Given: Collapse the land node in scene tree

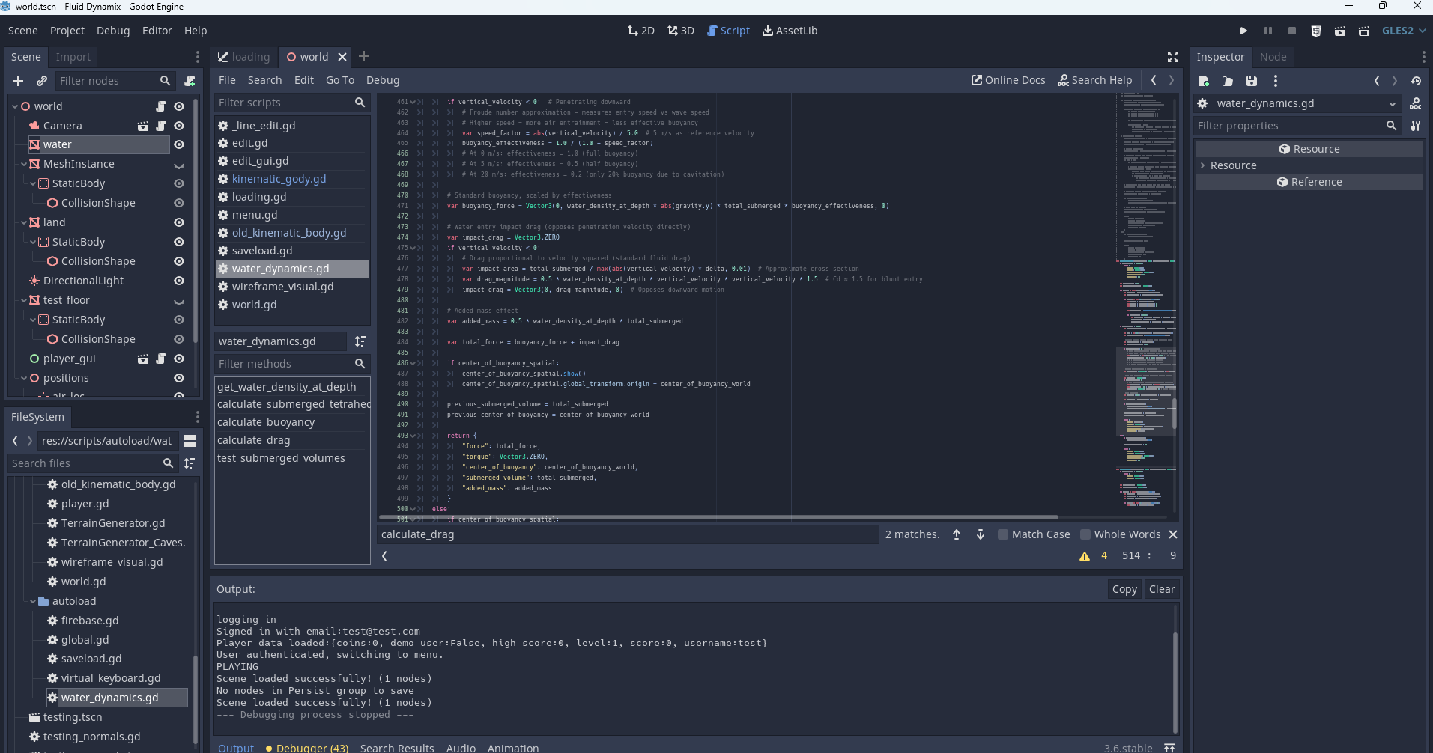Looking at the screenshot, I should click(24, 222).
